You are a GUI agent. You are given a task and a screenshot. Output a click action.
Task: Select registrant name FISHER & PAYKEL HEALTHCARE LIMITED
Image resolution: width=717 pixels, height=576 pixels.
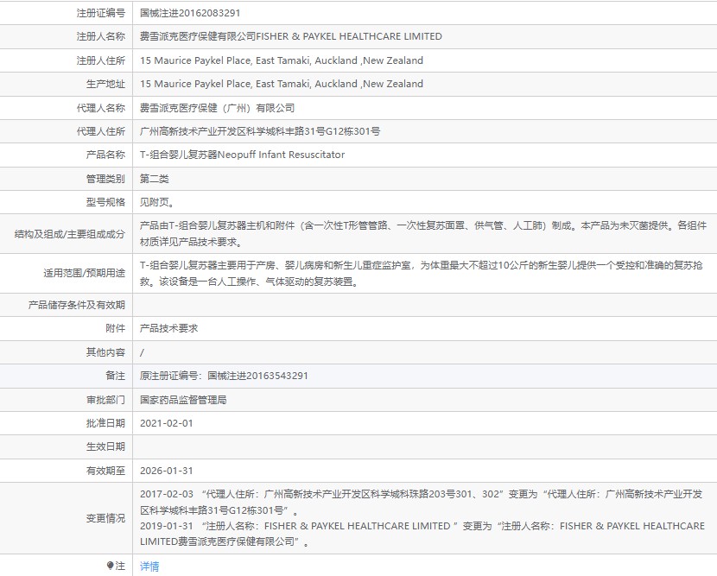(x=349, y=36)
